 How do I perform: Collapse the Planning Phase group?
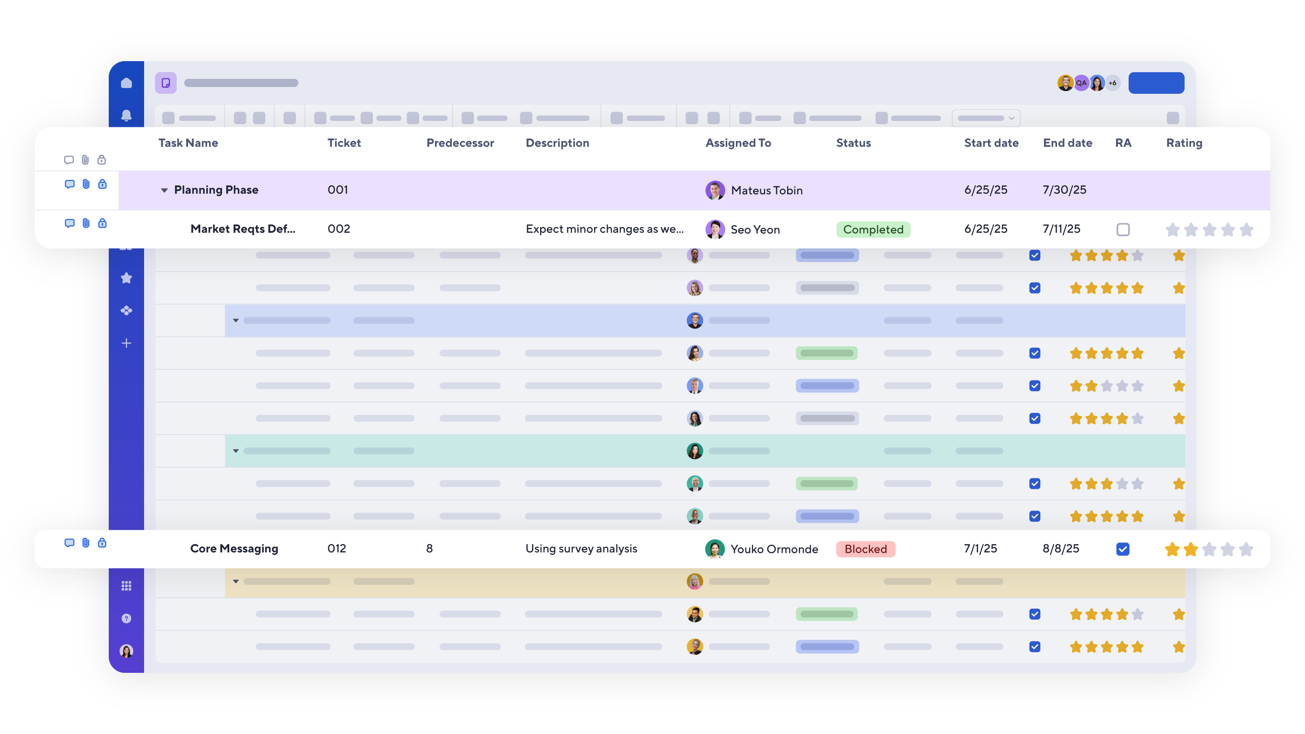164,190
